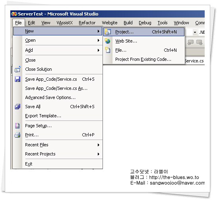Screen dimensions: 217x200
Task: Click the navigate backward toolbar icon
Action: click(190, 43)
